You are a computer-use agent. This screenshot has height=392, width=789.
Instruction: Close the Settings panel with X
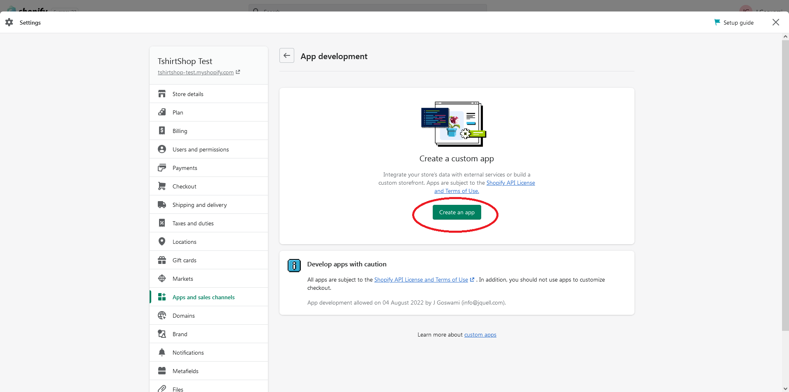(x=776, y=22)
